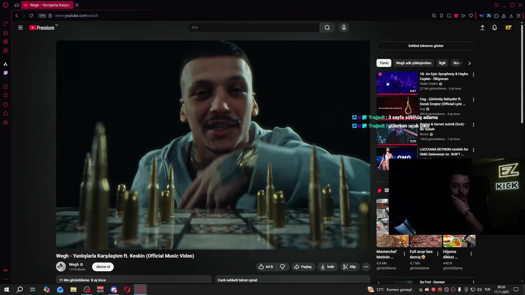525x295 pixels.
Task: Dislike the video with thumbs down
Action: pos(283,267)
